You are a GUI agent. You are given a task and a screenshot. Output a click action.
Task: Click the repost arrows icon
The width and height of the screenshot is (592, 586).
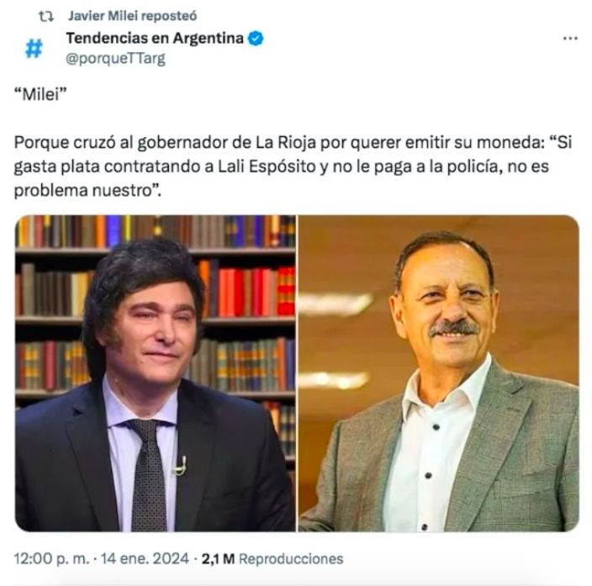point(34,16)
